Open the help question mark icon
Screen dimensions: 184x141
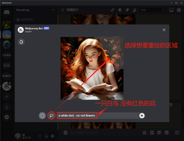pyautogui.click(x=179, y=10)
